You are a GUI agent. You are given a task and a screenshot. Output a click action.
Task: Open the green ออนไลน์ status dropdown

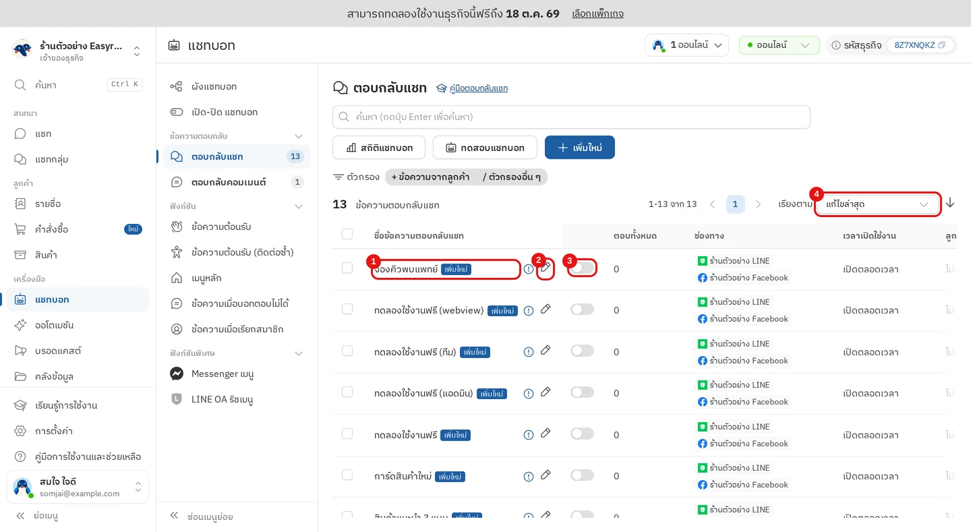click(x=779, y=45)
